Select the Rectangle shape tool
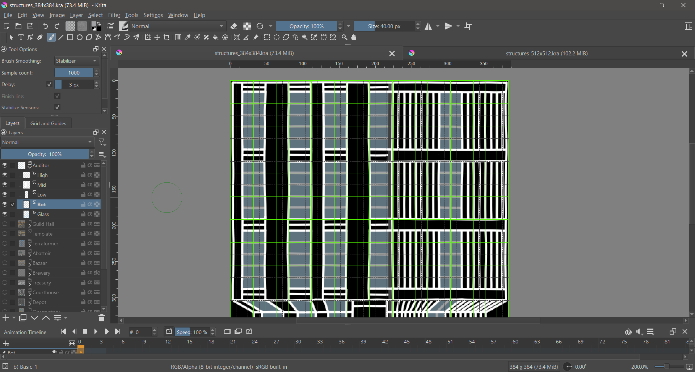The image size is (695, 372). (70, 38)
